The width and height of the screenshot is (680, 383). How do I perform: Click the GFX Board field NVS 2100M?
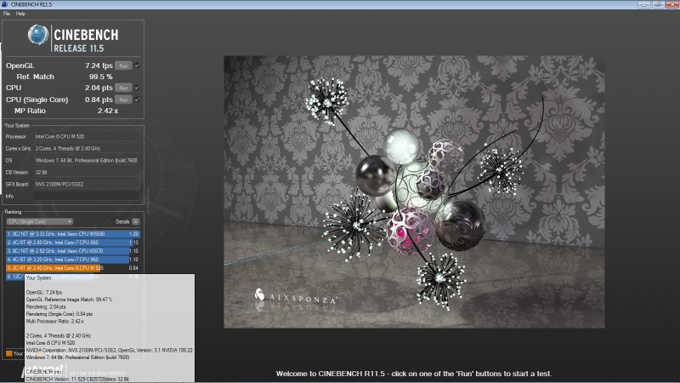pyautogui.click(x=87, y=184)
